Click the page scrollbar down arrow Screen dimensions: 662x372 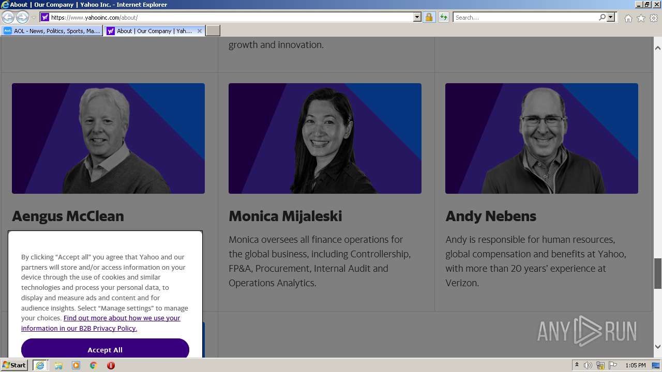tap(658, 347)
